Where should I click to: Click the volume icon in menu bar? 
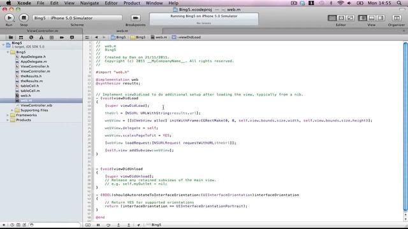[x=349, y=3]
